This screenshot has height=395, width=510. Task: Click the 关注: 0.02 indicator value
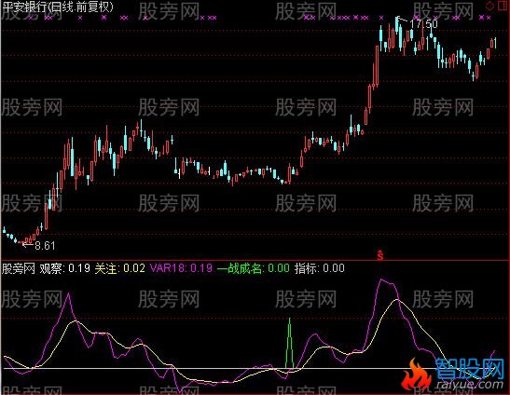(x=119, y=268)
